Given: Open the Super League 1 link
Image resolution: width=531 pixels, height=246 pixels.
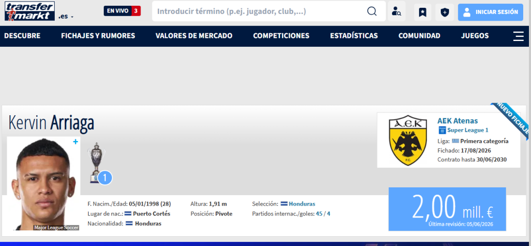Looking at the screenshot, I should (x=468, y=130).
